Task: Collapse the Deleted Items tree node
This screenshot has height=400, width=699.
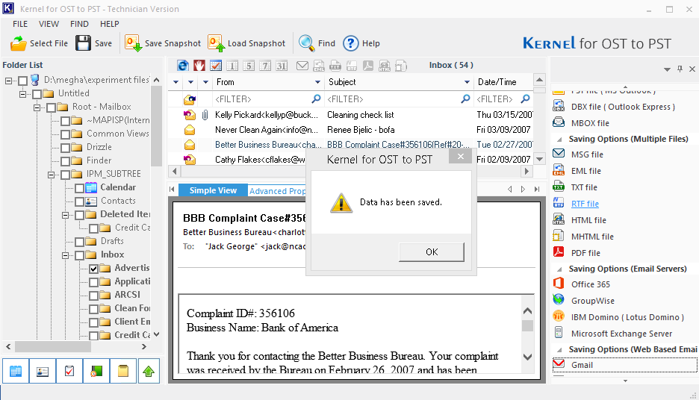Action: [x=66, y=215]
